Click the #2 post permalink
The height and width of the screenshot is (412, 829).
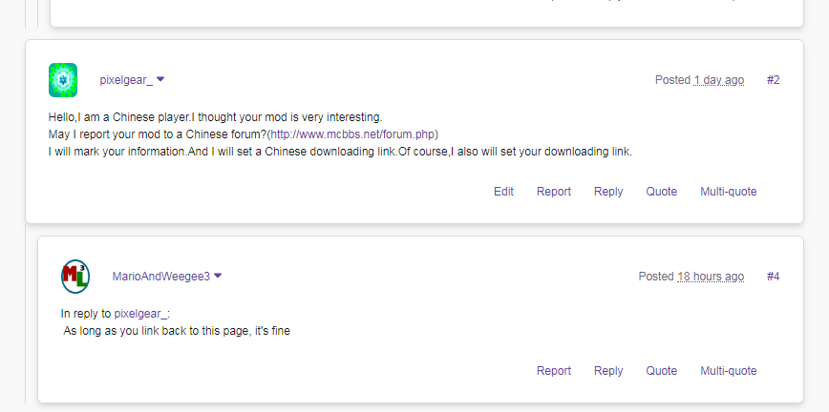773,80
